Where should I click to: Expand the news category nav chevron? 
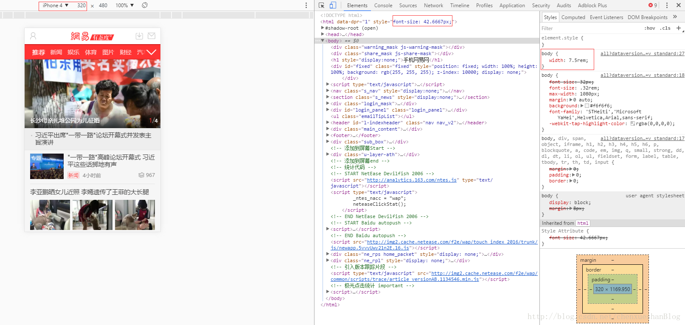click(152, 52)
